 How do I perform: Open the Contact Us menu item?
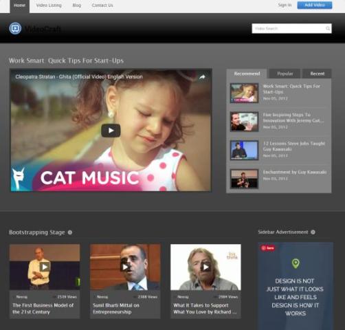(x=102, y=5)
